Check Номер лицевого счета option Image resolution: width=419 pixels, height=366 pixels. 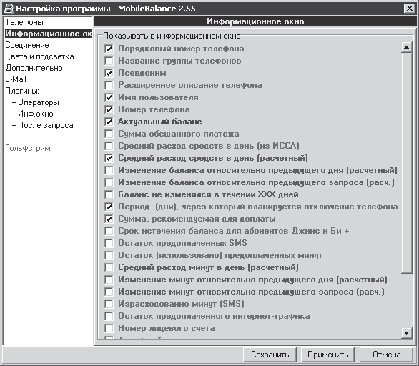click(x=109, y=328)
